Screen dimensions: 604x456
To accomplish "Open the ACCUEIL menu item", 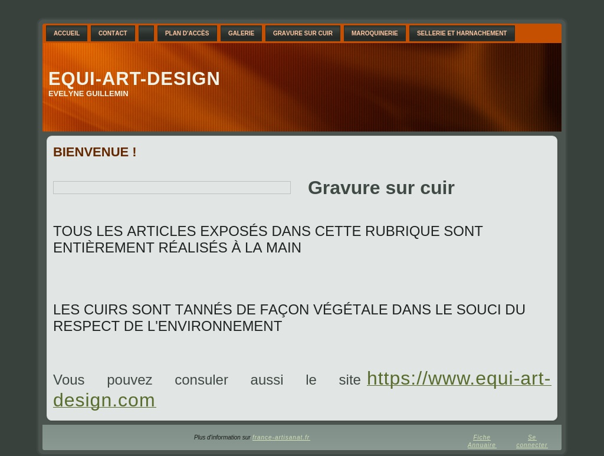I will pyautogui.click(x=67, y=33).
